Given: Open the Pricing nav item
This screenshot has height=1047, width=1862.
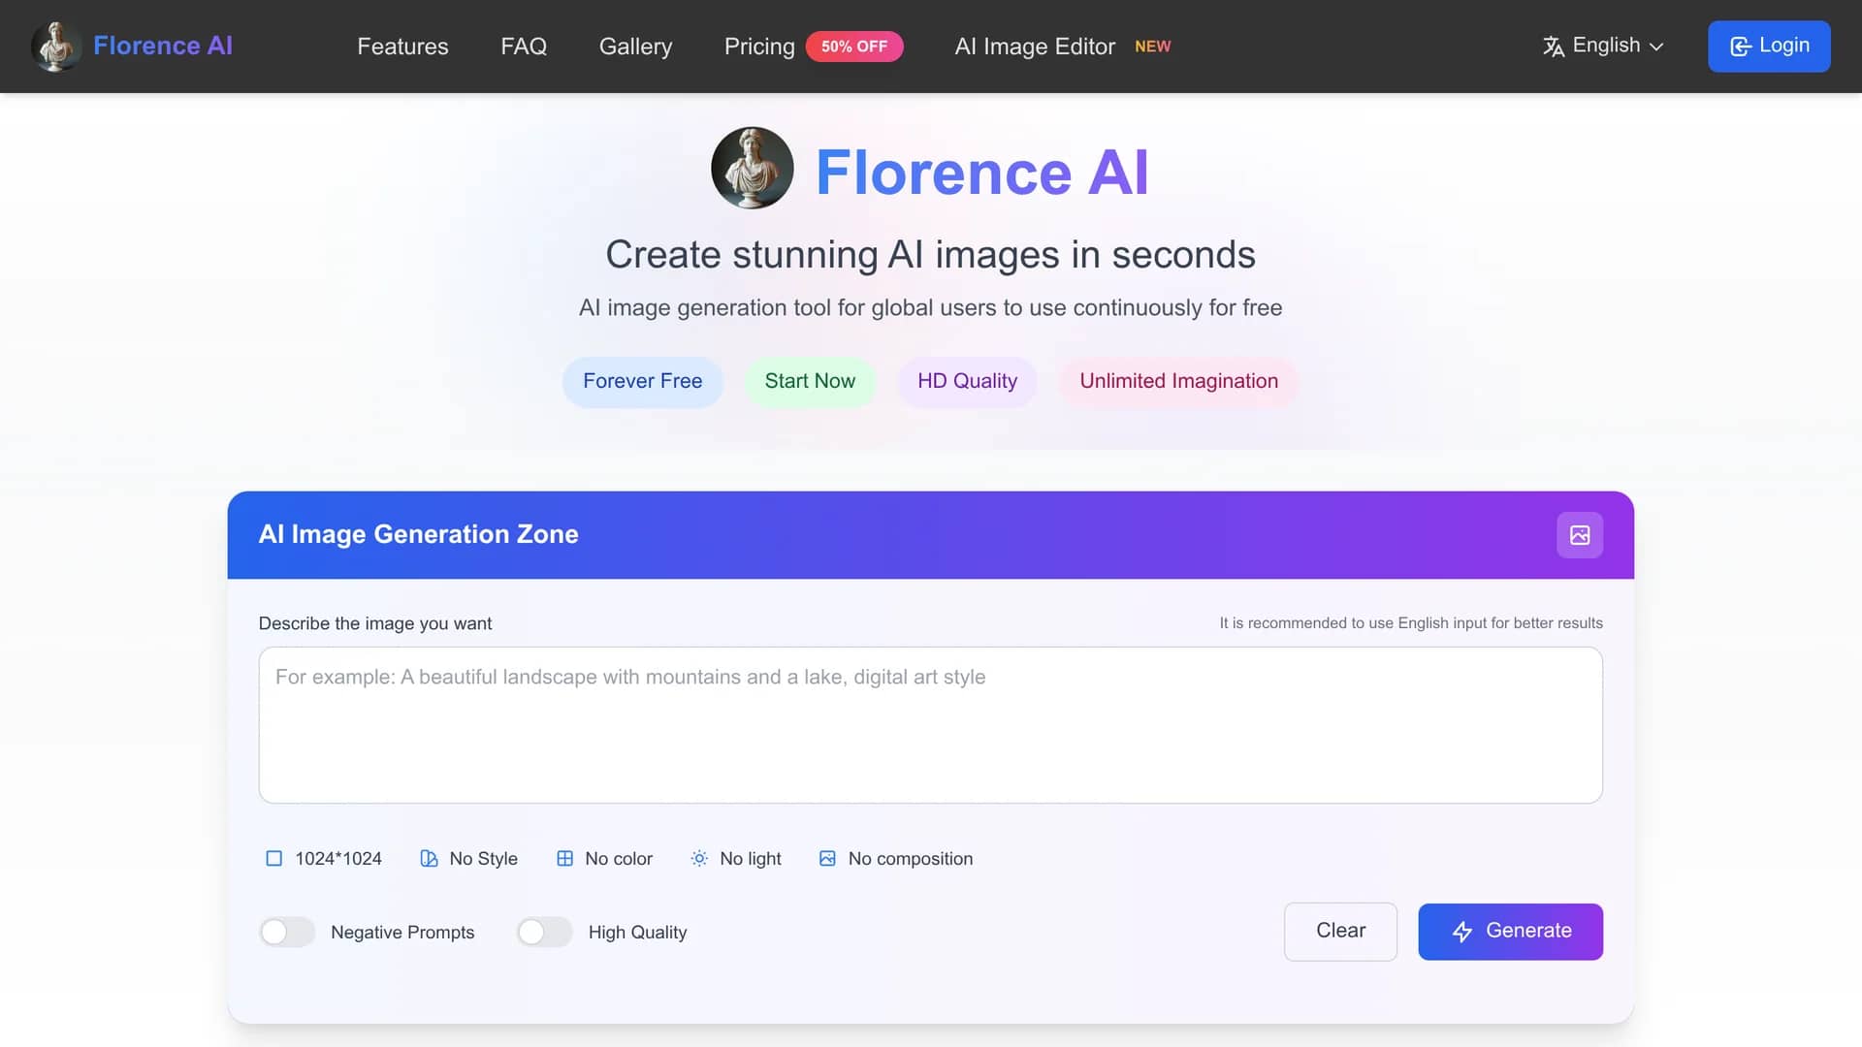Looking at the screenshot, I should point(759,47).
